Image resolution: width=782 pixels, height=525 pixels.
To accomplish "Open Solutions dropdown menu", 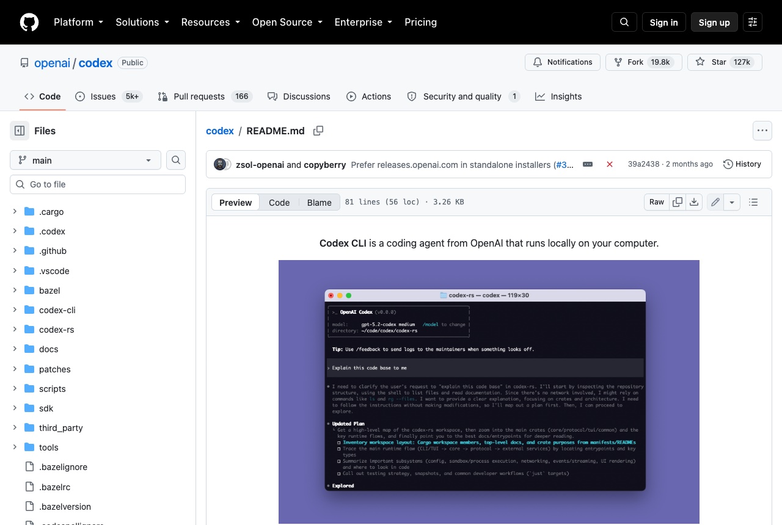I will click(x=142, y=22).
